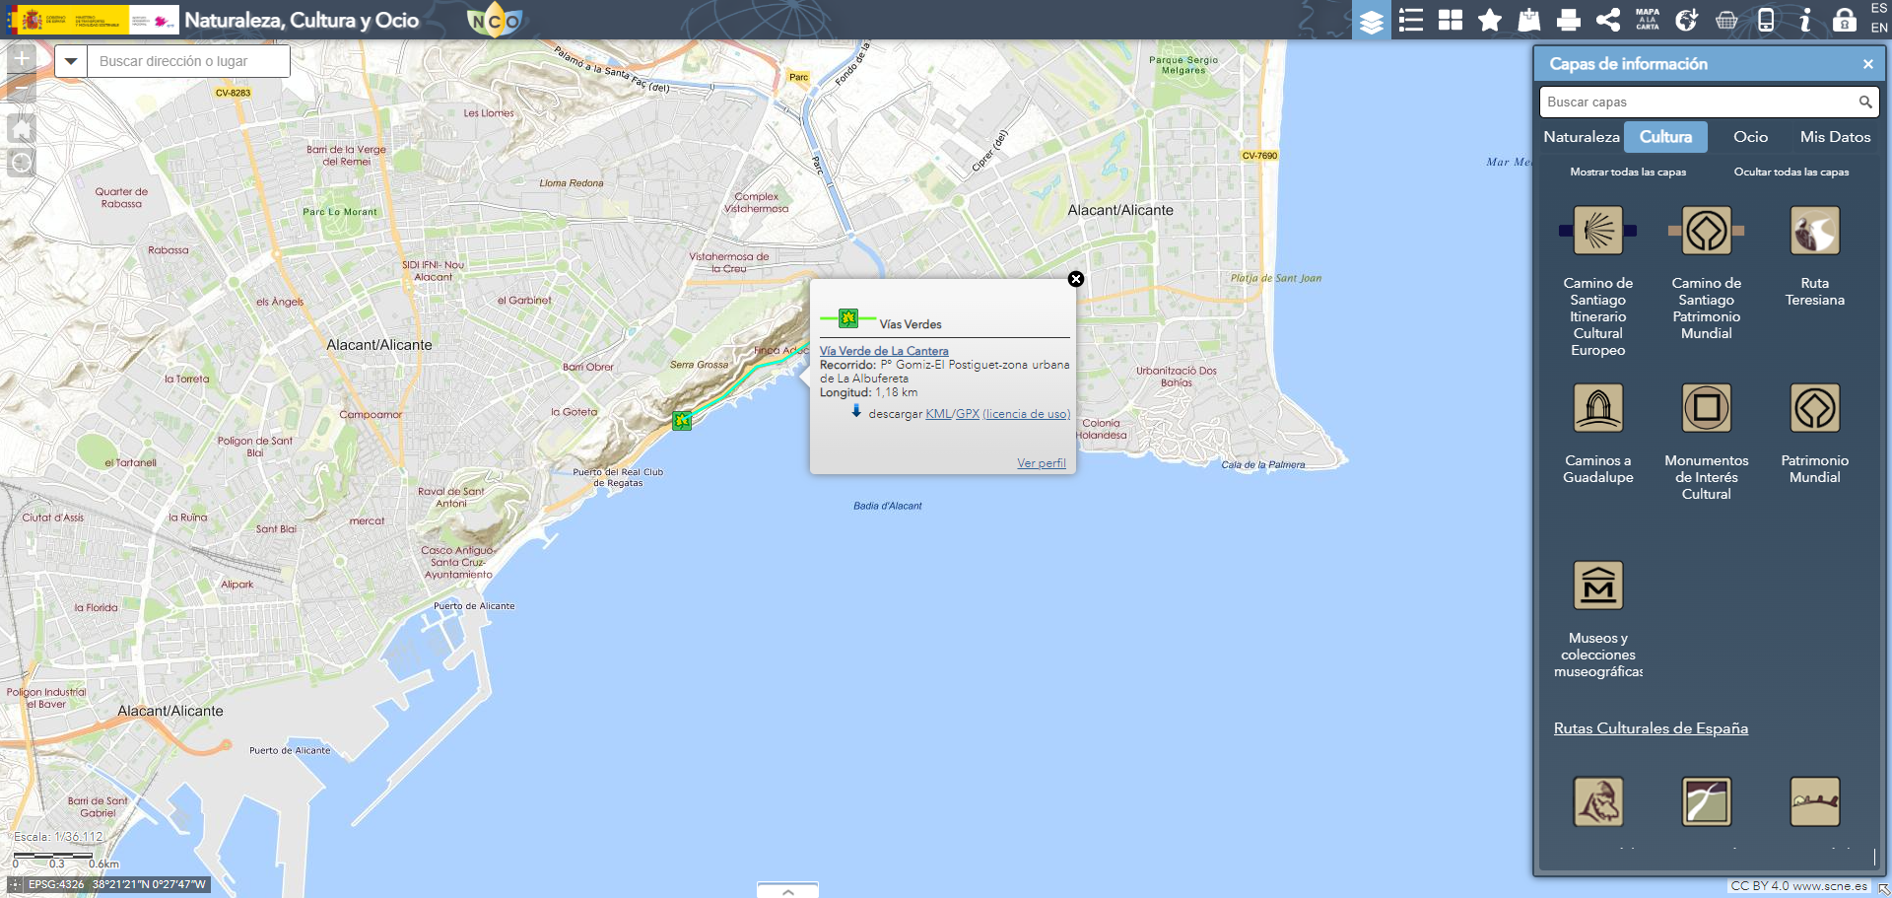Viewport: 1892px width, 898px height.
Task: Click the globe download icon
Action: [x=1686, y=20]
